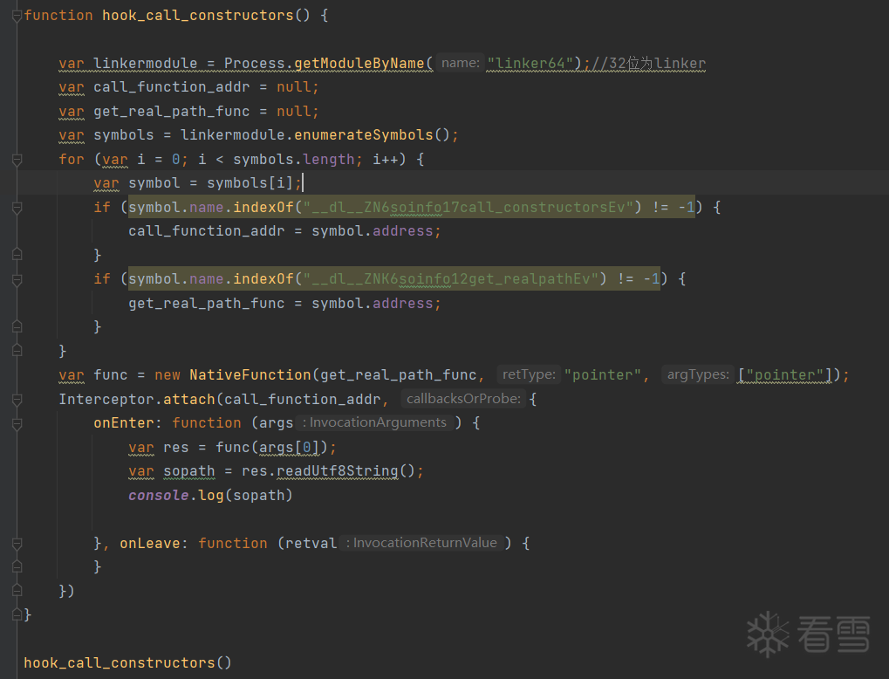Click the 'name:' parameter hint
This screenshot has height=679, width=889.
[x=461, y=63]
